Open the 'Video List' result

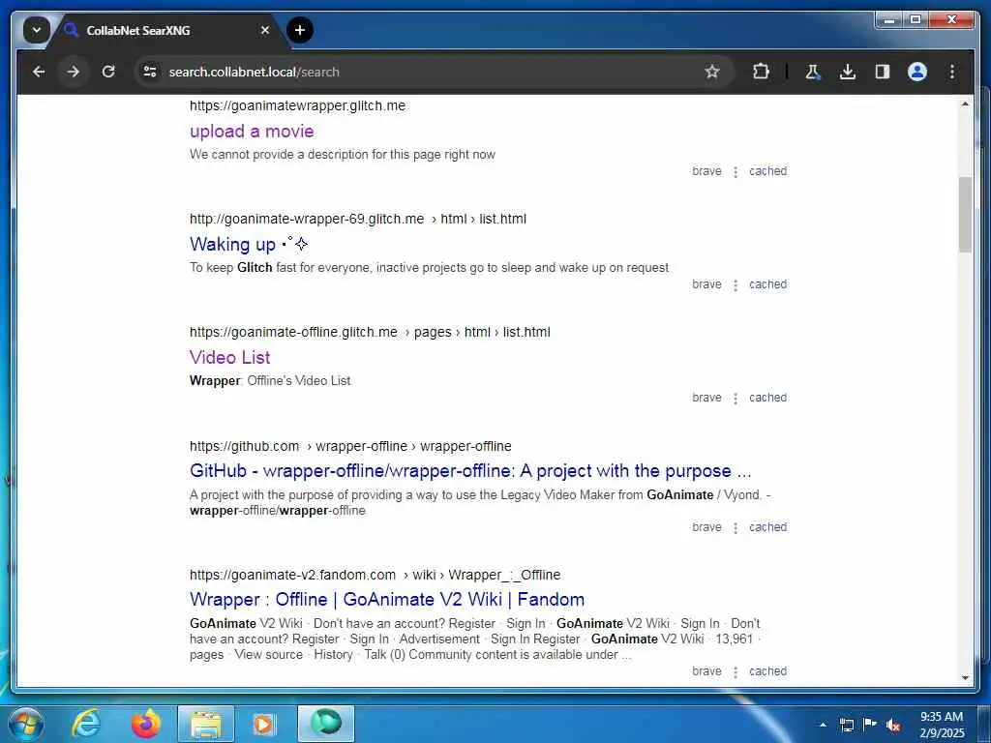pos(229,358)
